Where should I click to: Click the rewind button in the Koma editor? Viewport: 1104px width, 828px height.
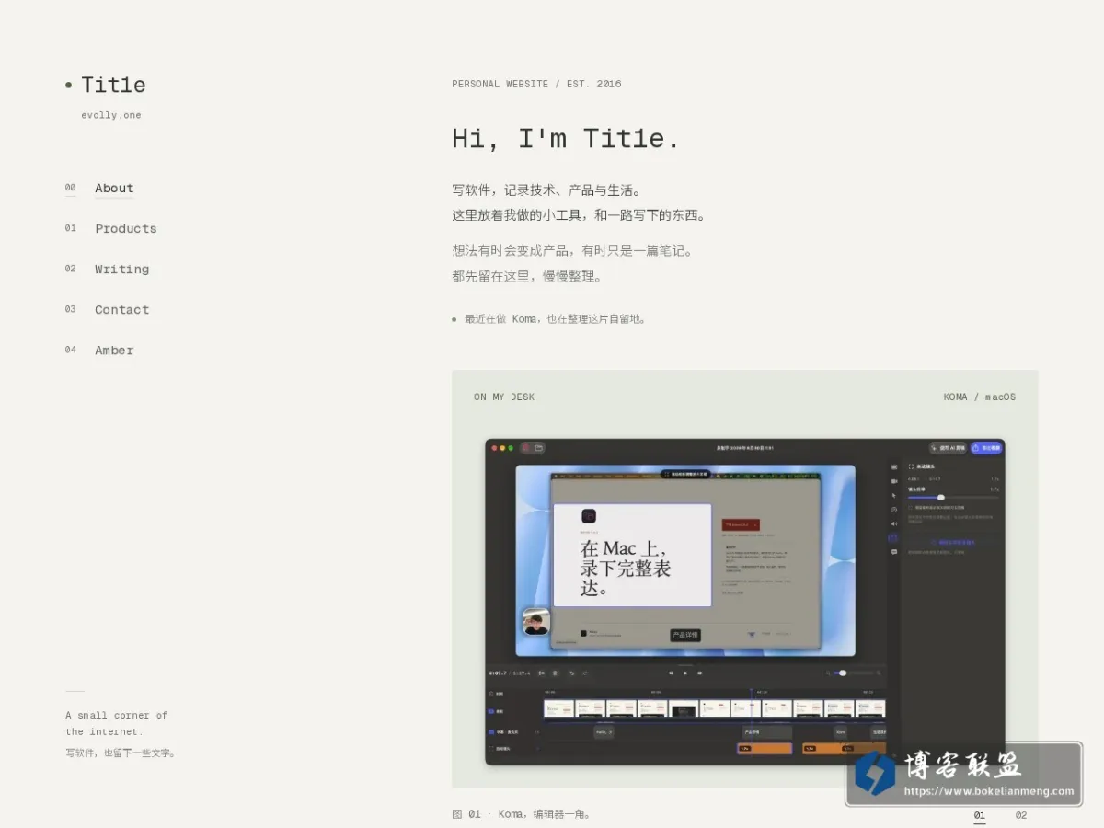pos(671,673)
